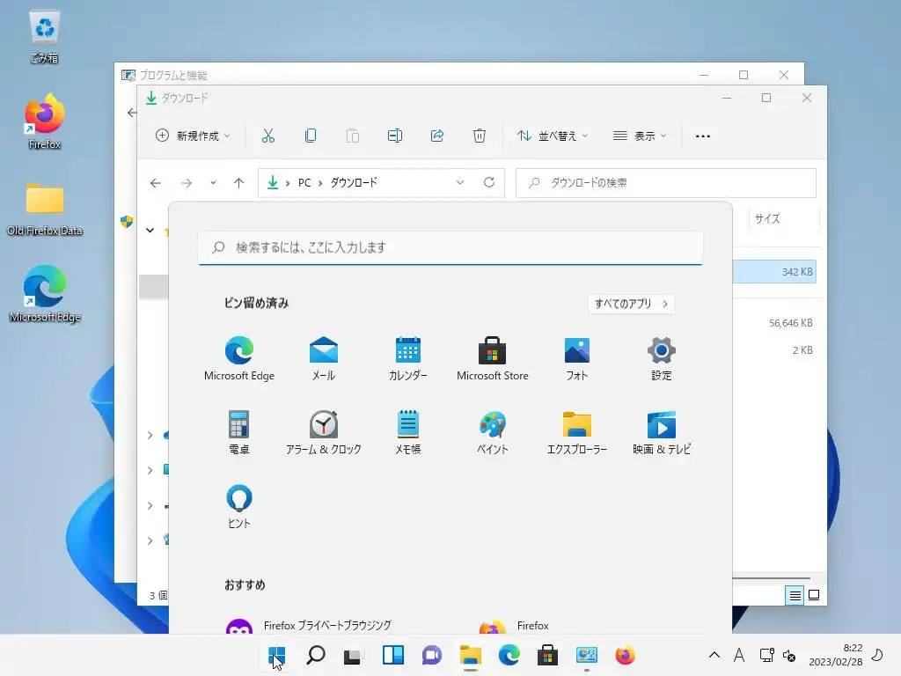Click PC in the address breadcrumb
Viewport: 901px width, 676px height.
click(304, 183)
